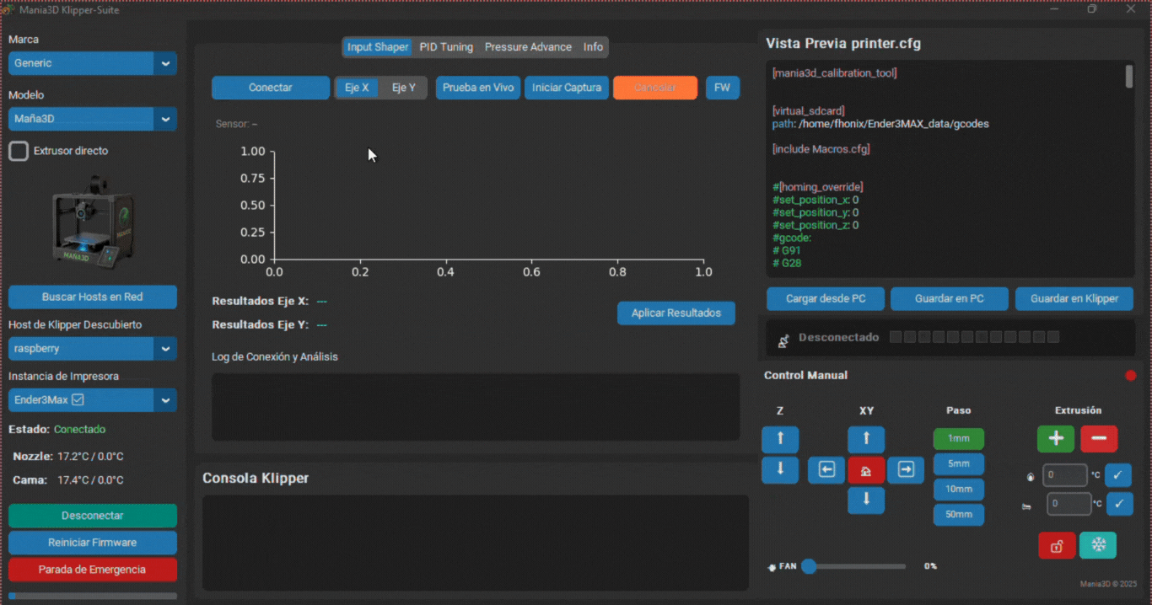Click the green extrude plus button
This screenshot has width=1152, height=605.
click(x=1055, y=439)
